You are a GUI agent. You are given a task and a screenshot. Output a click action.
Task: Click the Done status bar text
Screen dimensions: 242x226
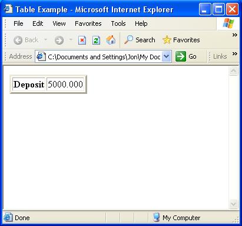tap(22, 218)
